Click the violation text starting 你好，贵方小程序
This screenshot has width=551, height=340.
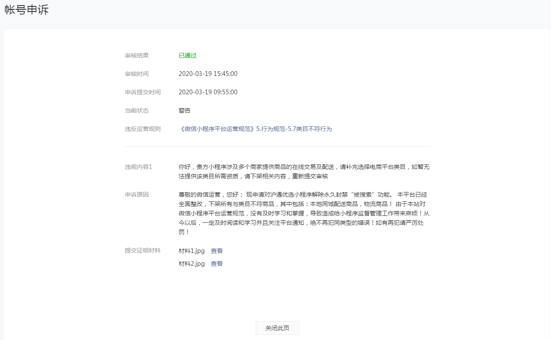pyautogui.click(x=304, y=171)
